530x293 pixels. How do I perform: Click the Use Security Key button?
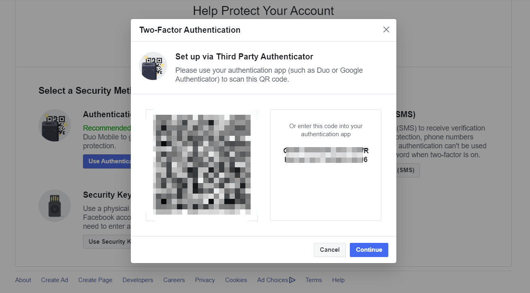click(107, 242)
